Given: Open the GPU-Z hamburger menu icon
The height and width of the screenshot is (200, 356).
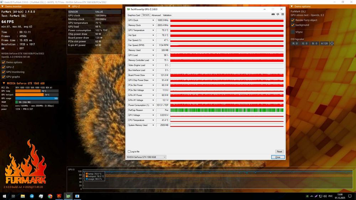Looking at the screenshot, I should coord(283,14).
